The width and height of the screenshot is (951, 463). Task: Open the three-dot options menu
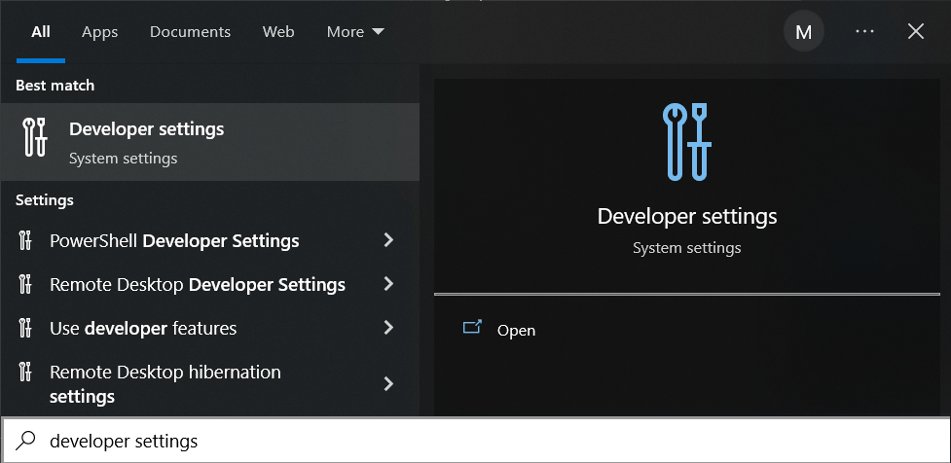click(x=864, y=31)
